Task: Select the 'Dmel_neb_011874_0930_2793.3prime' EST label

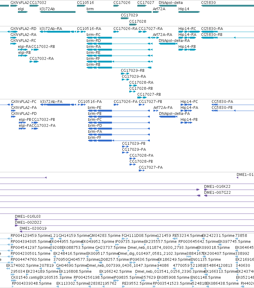Action: pos(162,248)
